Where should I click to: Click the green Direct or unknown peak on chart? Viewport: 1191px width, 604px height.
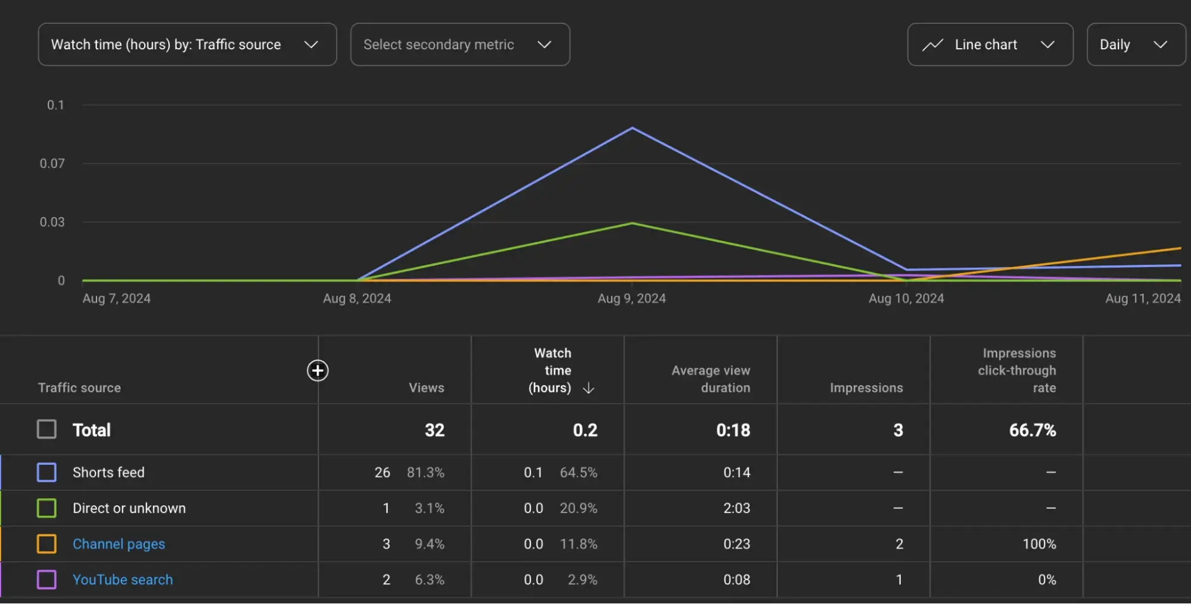point(632,223)
